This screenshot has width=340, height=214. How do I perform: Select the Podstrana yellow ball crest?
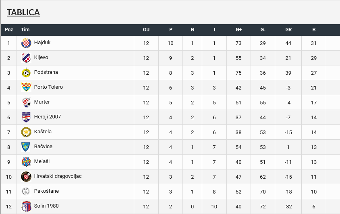26,73
